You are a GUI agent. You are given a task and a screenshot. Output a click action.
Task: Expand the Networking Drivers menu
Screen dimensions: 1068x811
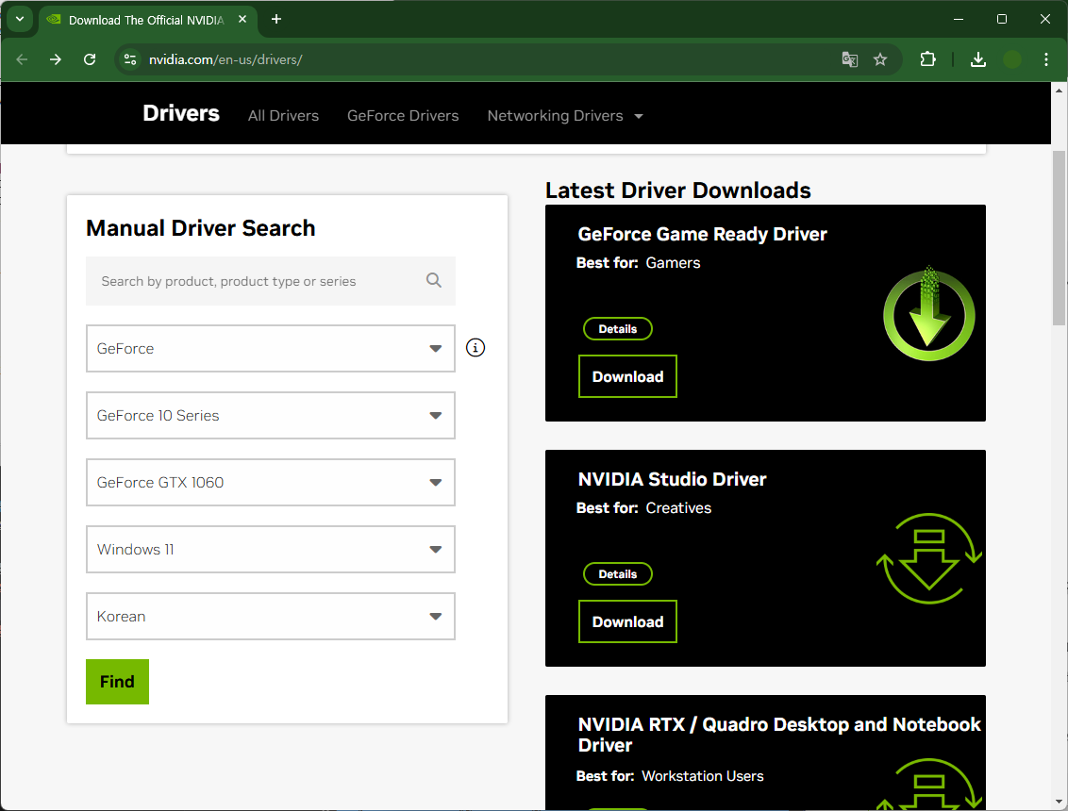(x=564, y=116)
